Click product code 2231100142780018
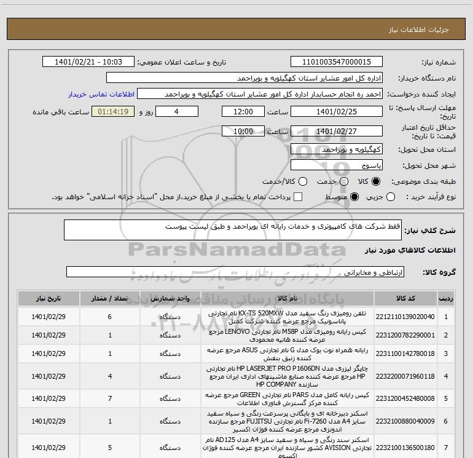This screenshot has width=473, height=458. pyautogui.click(x=405, y=353)
